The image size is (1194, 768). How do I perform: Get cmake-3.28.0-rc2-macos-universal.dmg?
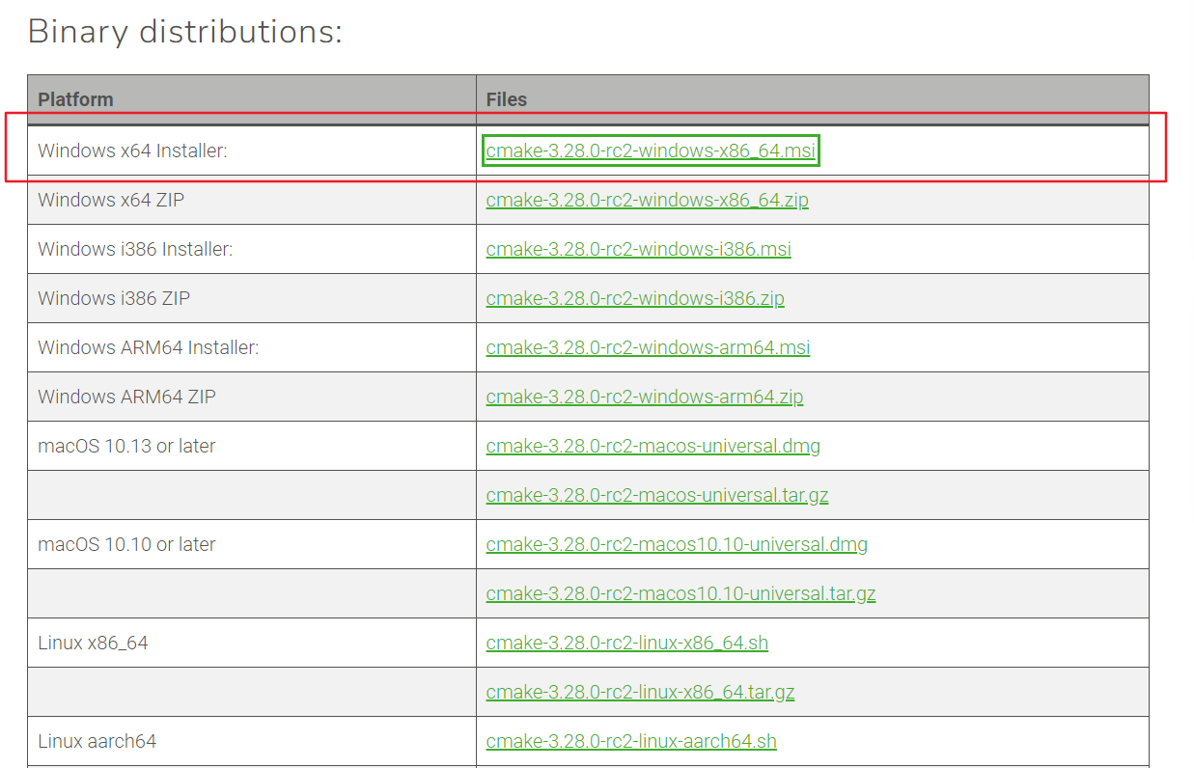653,446
